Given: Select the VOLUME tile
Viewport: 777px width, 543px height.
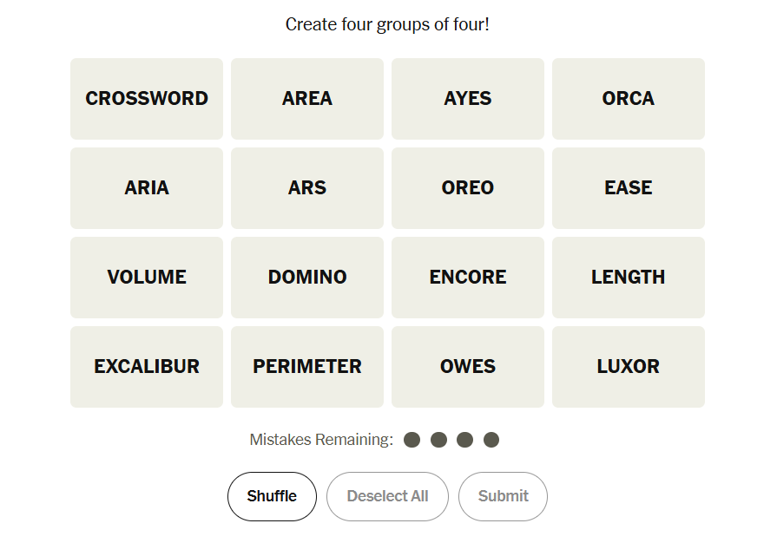Looking at the screenshot, I should 147,278.
